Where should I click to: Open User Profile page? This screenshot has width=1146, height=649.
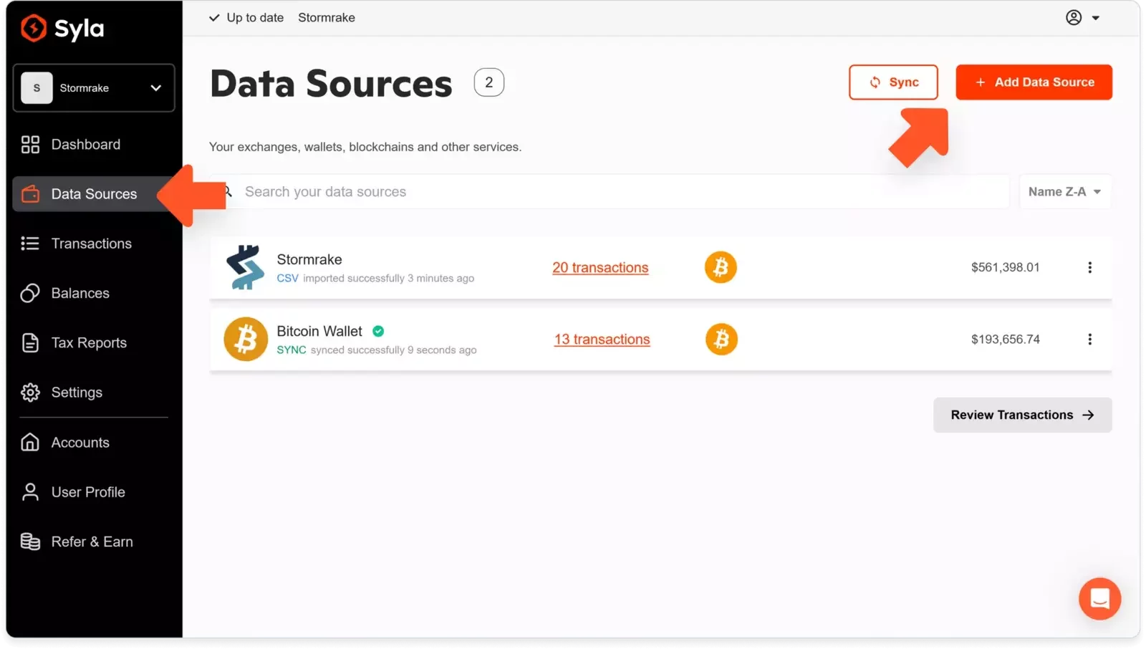tap(88, 492)
